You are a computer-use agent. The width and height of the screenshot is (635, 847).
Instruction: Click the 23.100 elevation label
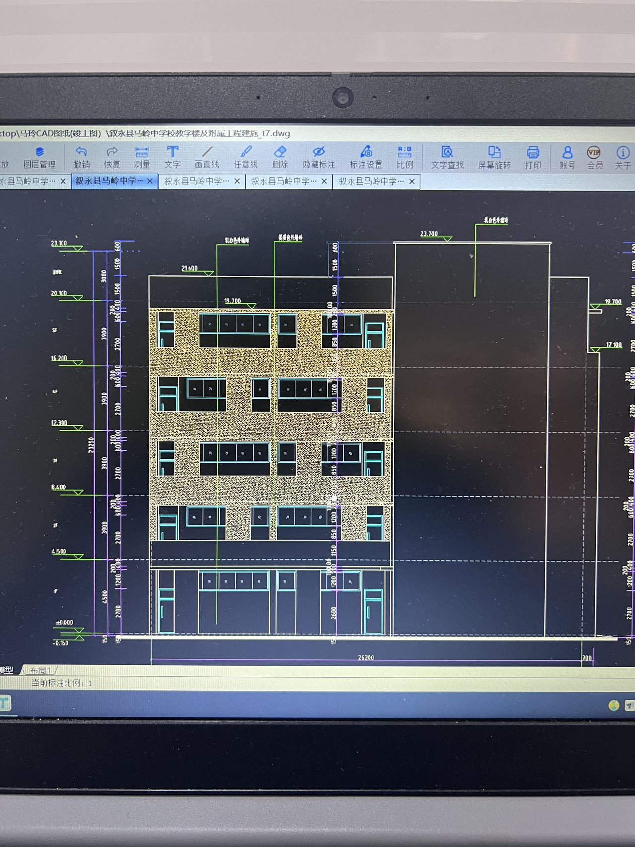coord(59,243)
